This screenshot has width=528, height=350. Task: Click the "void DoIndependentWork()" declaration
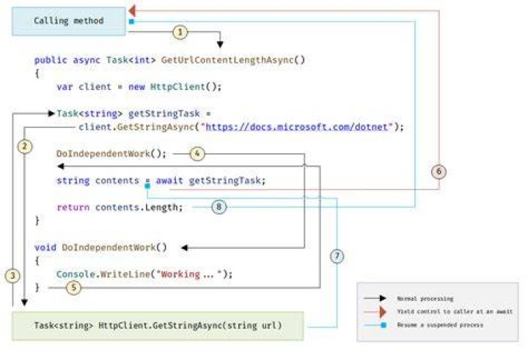pyautogui.click(x=100, y=247)
